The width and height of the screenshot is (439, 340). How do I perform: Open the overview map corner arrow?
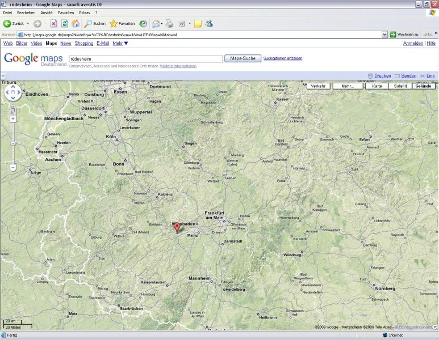(436, 327)
